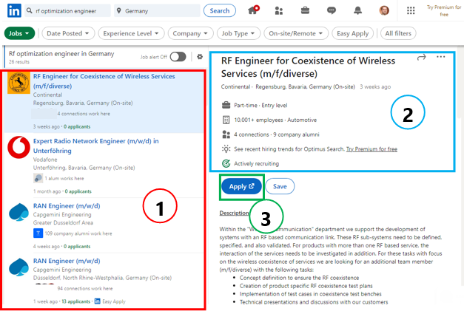Expand the Company filter dropdown
The image size is (464, 311).
190,33
